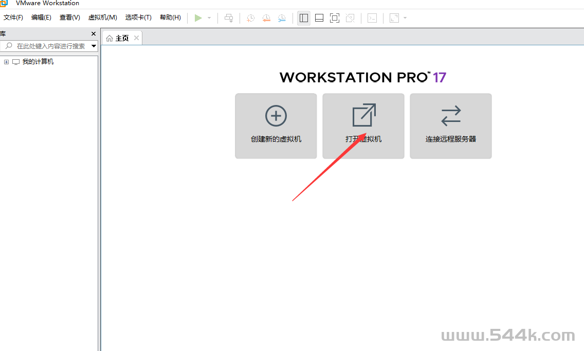Image resolution: width=584 pixels, height=351 pixels.
Task: Toggle the library sidebar panel view
Action: tap(304, 18)
